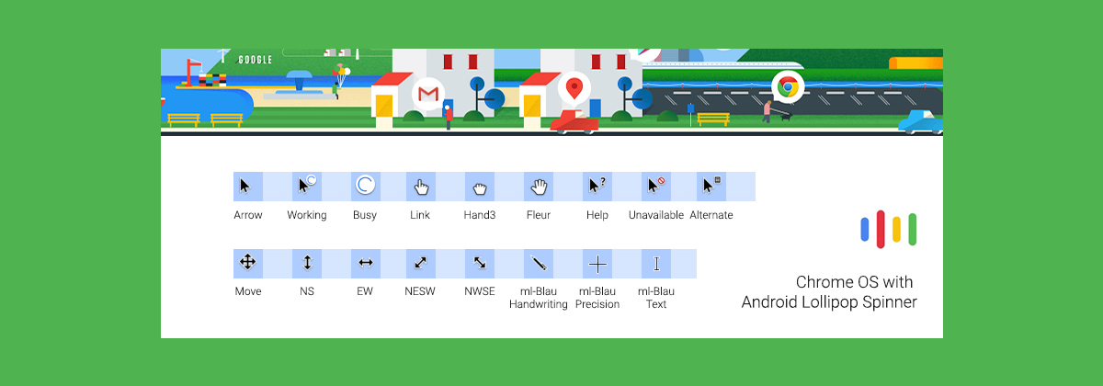The image size is (1103, 386).
Task: Click the four-bar Google Assistant logo
Action: [x=889, y=228]
